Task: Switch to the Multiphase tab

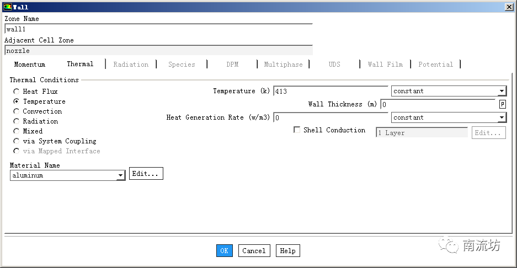Action: coord(283,65)
